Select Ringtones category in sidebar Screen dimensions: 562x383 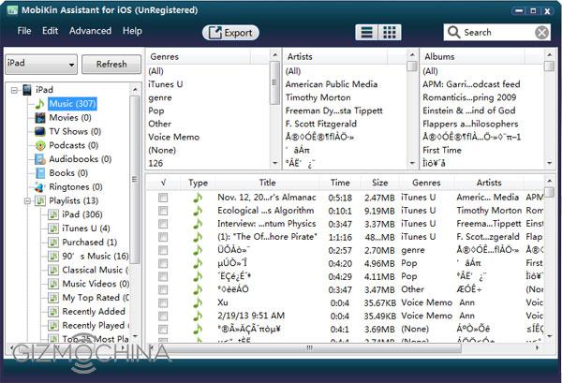coord(40,186)
